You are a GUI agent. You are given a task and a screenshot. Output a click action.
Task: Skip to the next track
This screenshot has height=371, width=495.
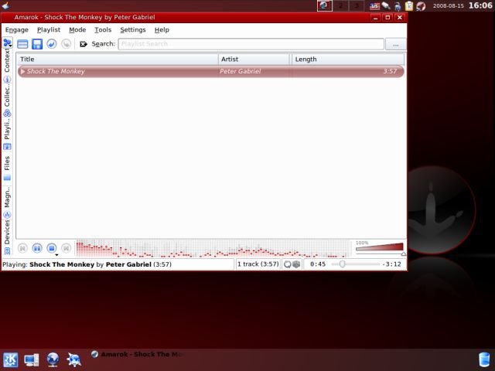[67, 248]
